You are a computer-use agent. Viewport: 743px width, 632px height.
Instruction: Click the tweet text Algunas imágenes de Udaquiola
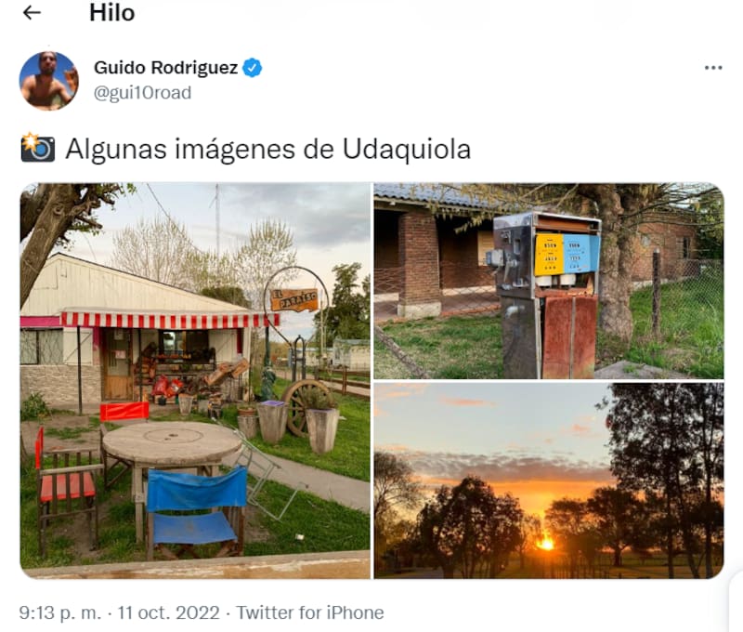tap(267, 149)
